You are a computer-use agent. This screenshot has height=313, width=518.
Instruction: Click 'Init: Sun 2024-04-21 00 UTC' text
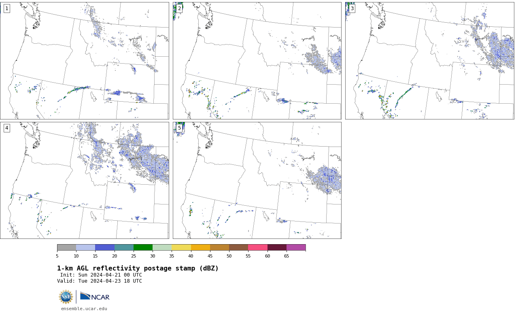101,275
